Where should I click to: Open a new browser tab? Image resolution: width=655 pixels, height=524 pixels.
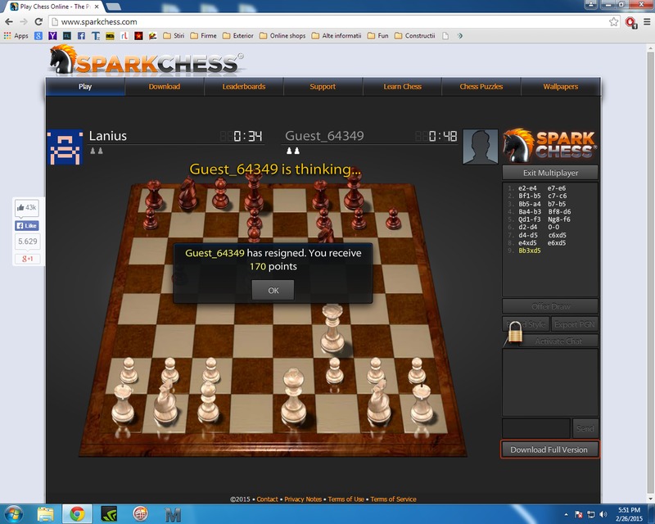point(113,7)
